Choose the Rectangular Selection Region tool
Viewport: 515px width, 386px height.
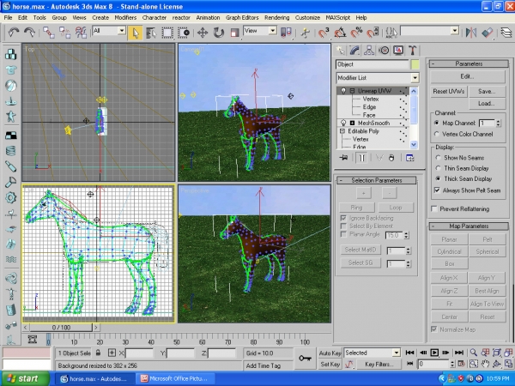click(167, 33)
